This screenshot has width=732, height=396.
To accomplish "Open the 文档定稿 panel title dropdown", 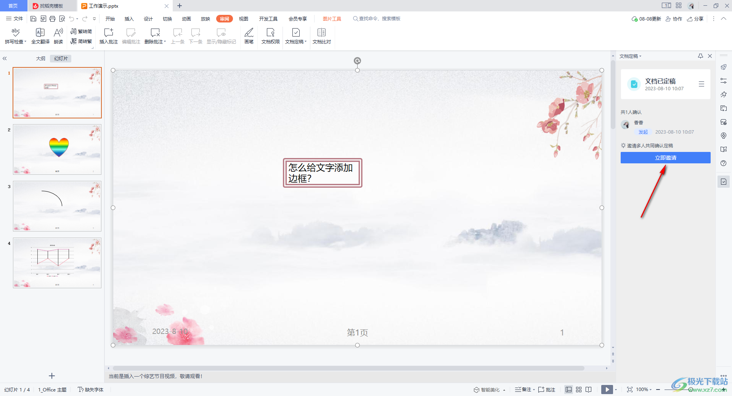I will pos(640,56).
